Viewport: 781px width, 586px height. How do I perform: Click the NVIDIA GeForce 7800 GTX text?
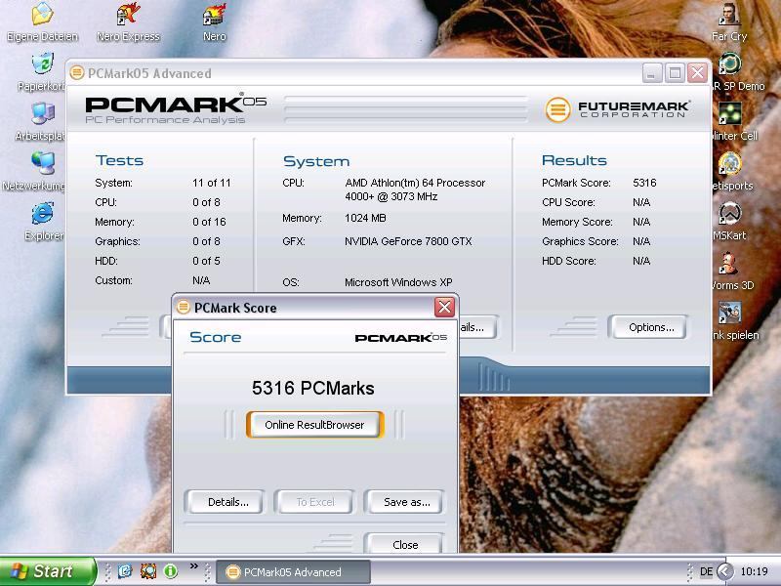coord(408,241)
